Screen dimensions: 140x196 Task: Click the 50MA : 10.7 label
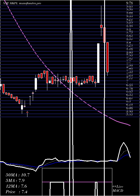pos(17,175)
